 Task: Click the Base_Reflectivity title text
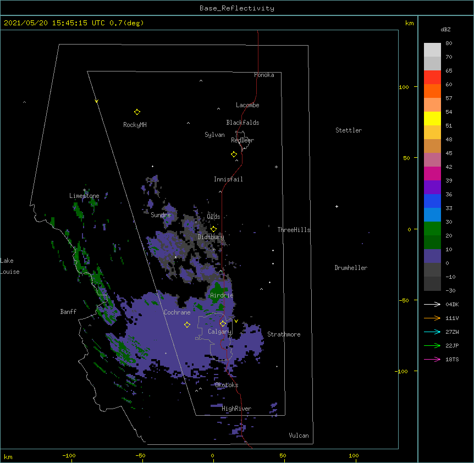click(x=237, y=8)
